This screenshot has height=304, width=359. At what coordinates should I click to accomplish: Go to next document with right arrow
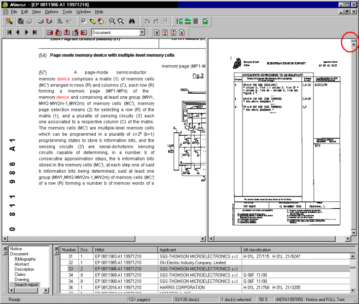click(x=26, y=33)
